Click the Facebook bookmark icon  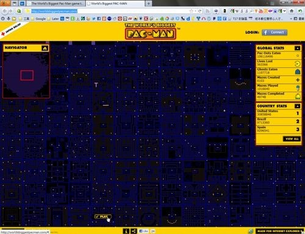[99, 19]
